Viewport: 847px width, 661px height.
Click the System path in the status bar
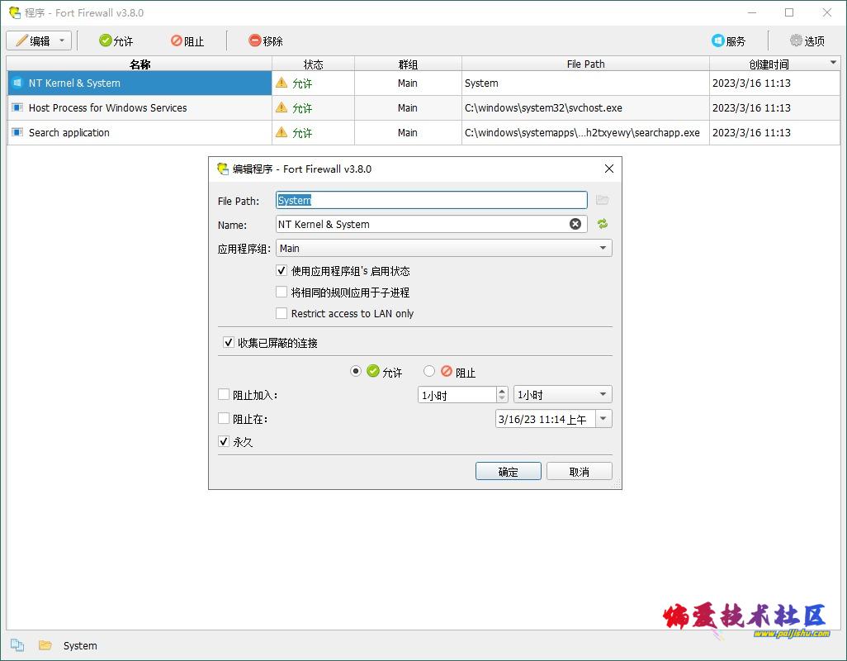[x=80, y=645]
